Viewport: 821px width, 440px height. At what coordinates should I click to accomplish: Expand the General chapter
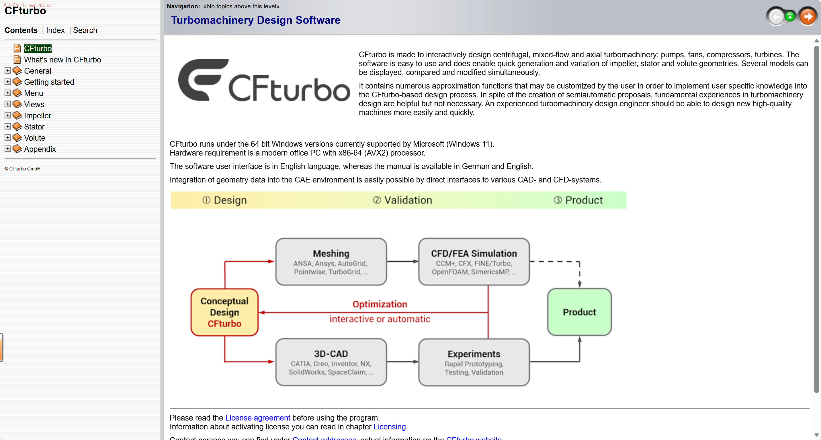point(8,70)
